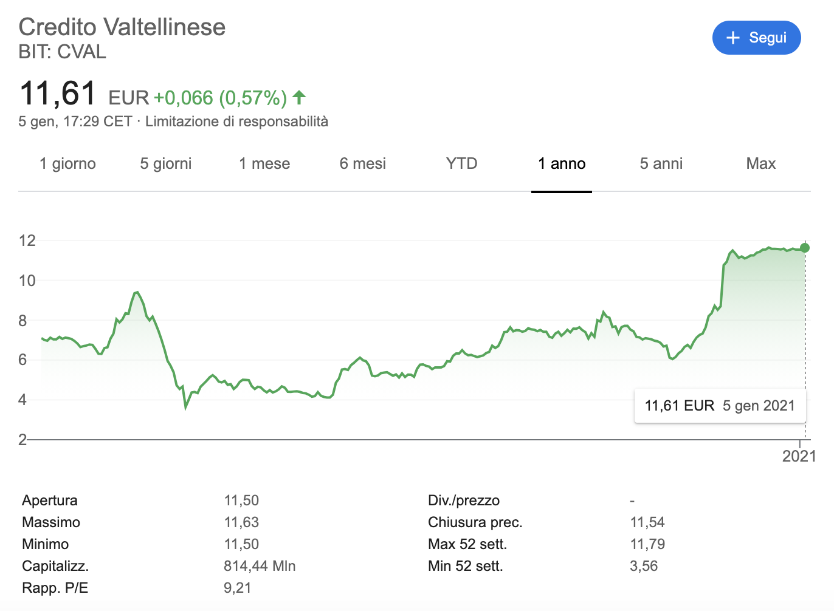Screen dimensions: 834x611
Task: Select the 1 mese range tab
Action: pos(264,164)
